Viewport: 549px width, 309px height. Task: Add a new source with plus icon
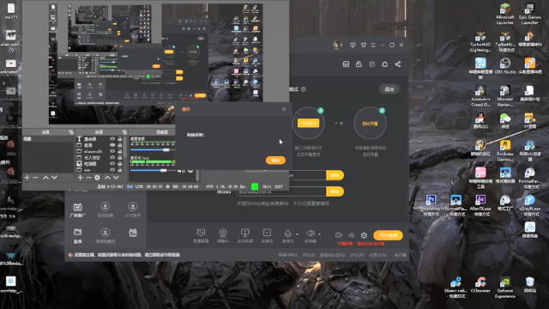click(x=80, y=178)
